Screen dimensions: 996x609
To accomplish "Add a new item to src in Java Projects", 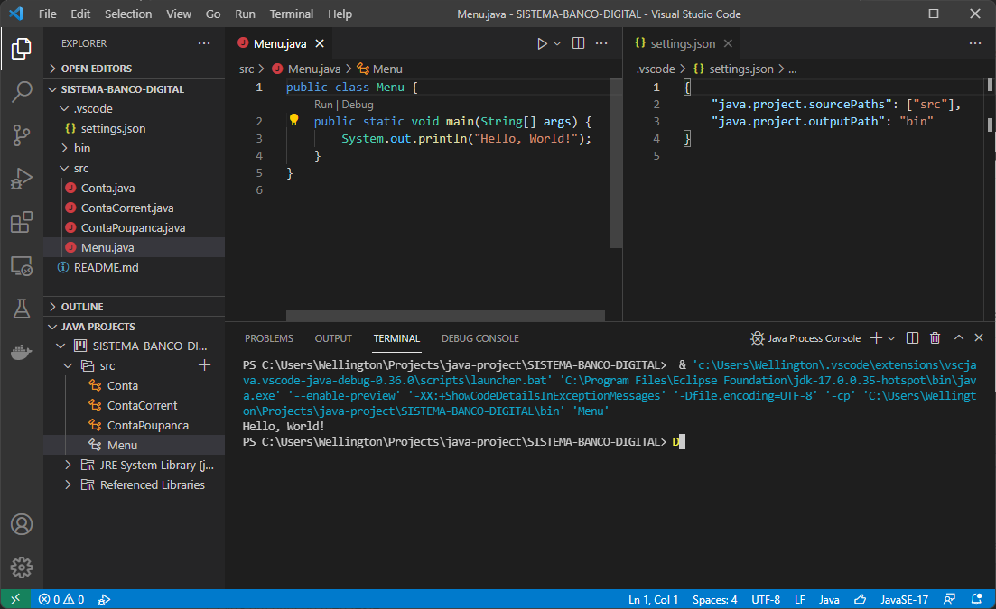I will pyautogui.click(x=205, y=365).
